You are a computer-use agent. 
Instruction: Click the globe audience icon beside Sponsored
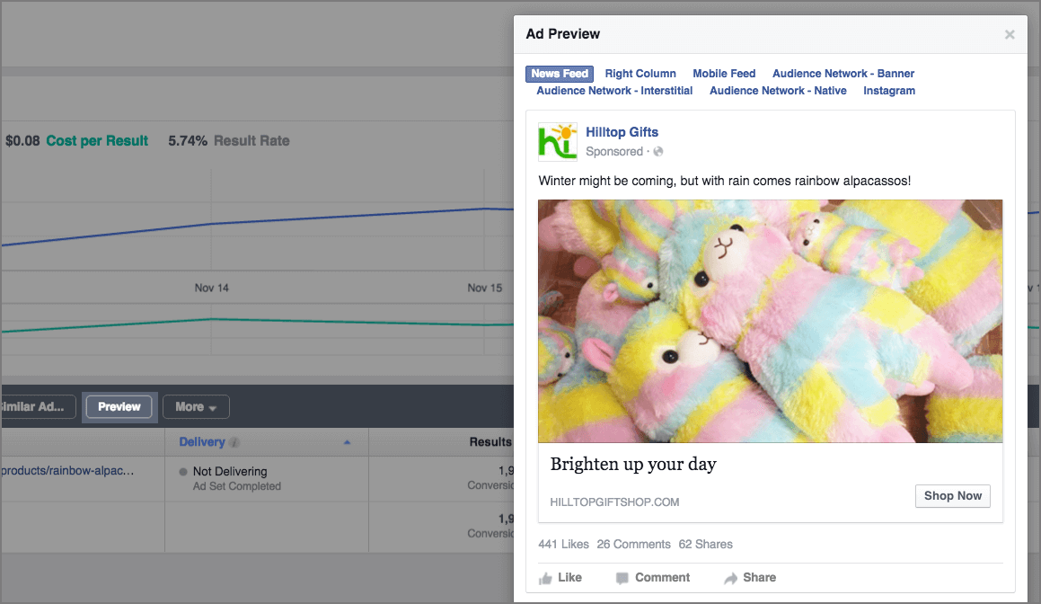658,152
